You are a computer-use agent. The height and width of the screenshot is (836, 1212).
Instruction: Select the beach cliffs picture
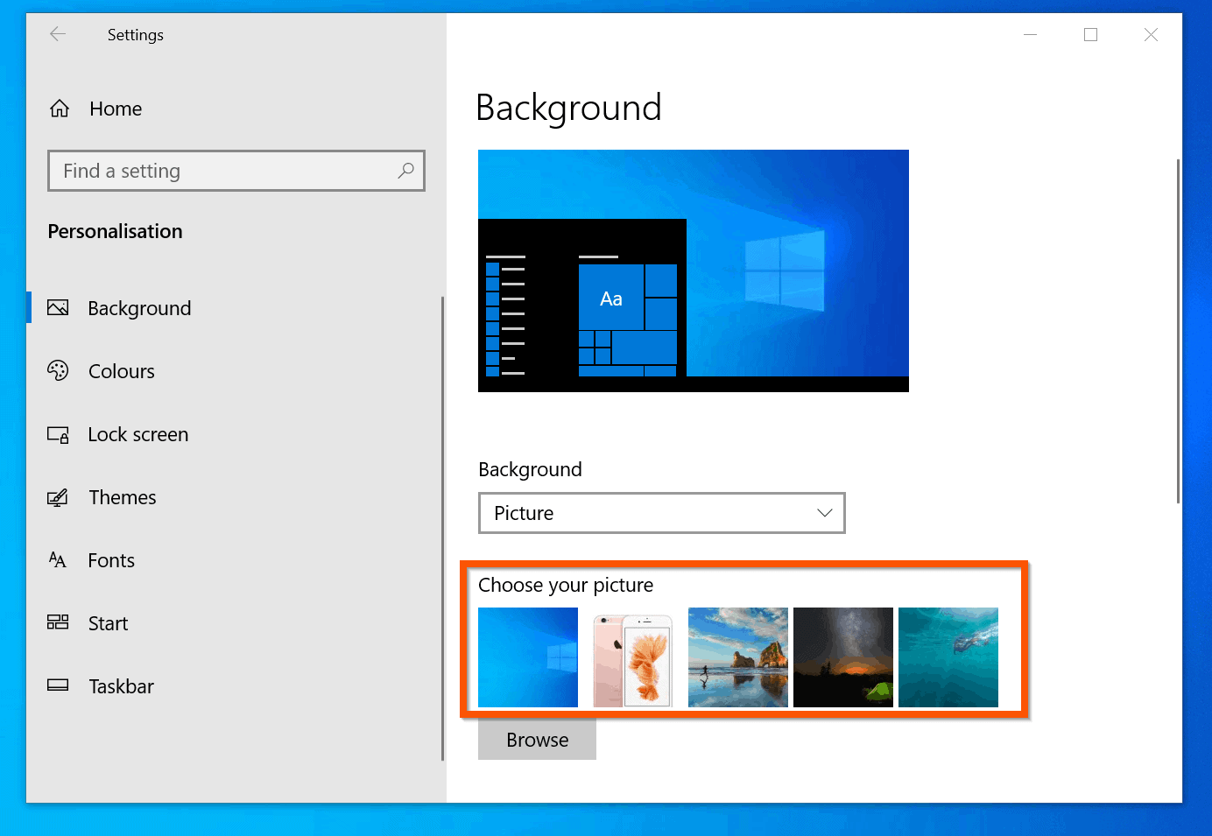(x=737, y=657)
